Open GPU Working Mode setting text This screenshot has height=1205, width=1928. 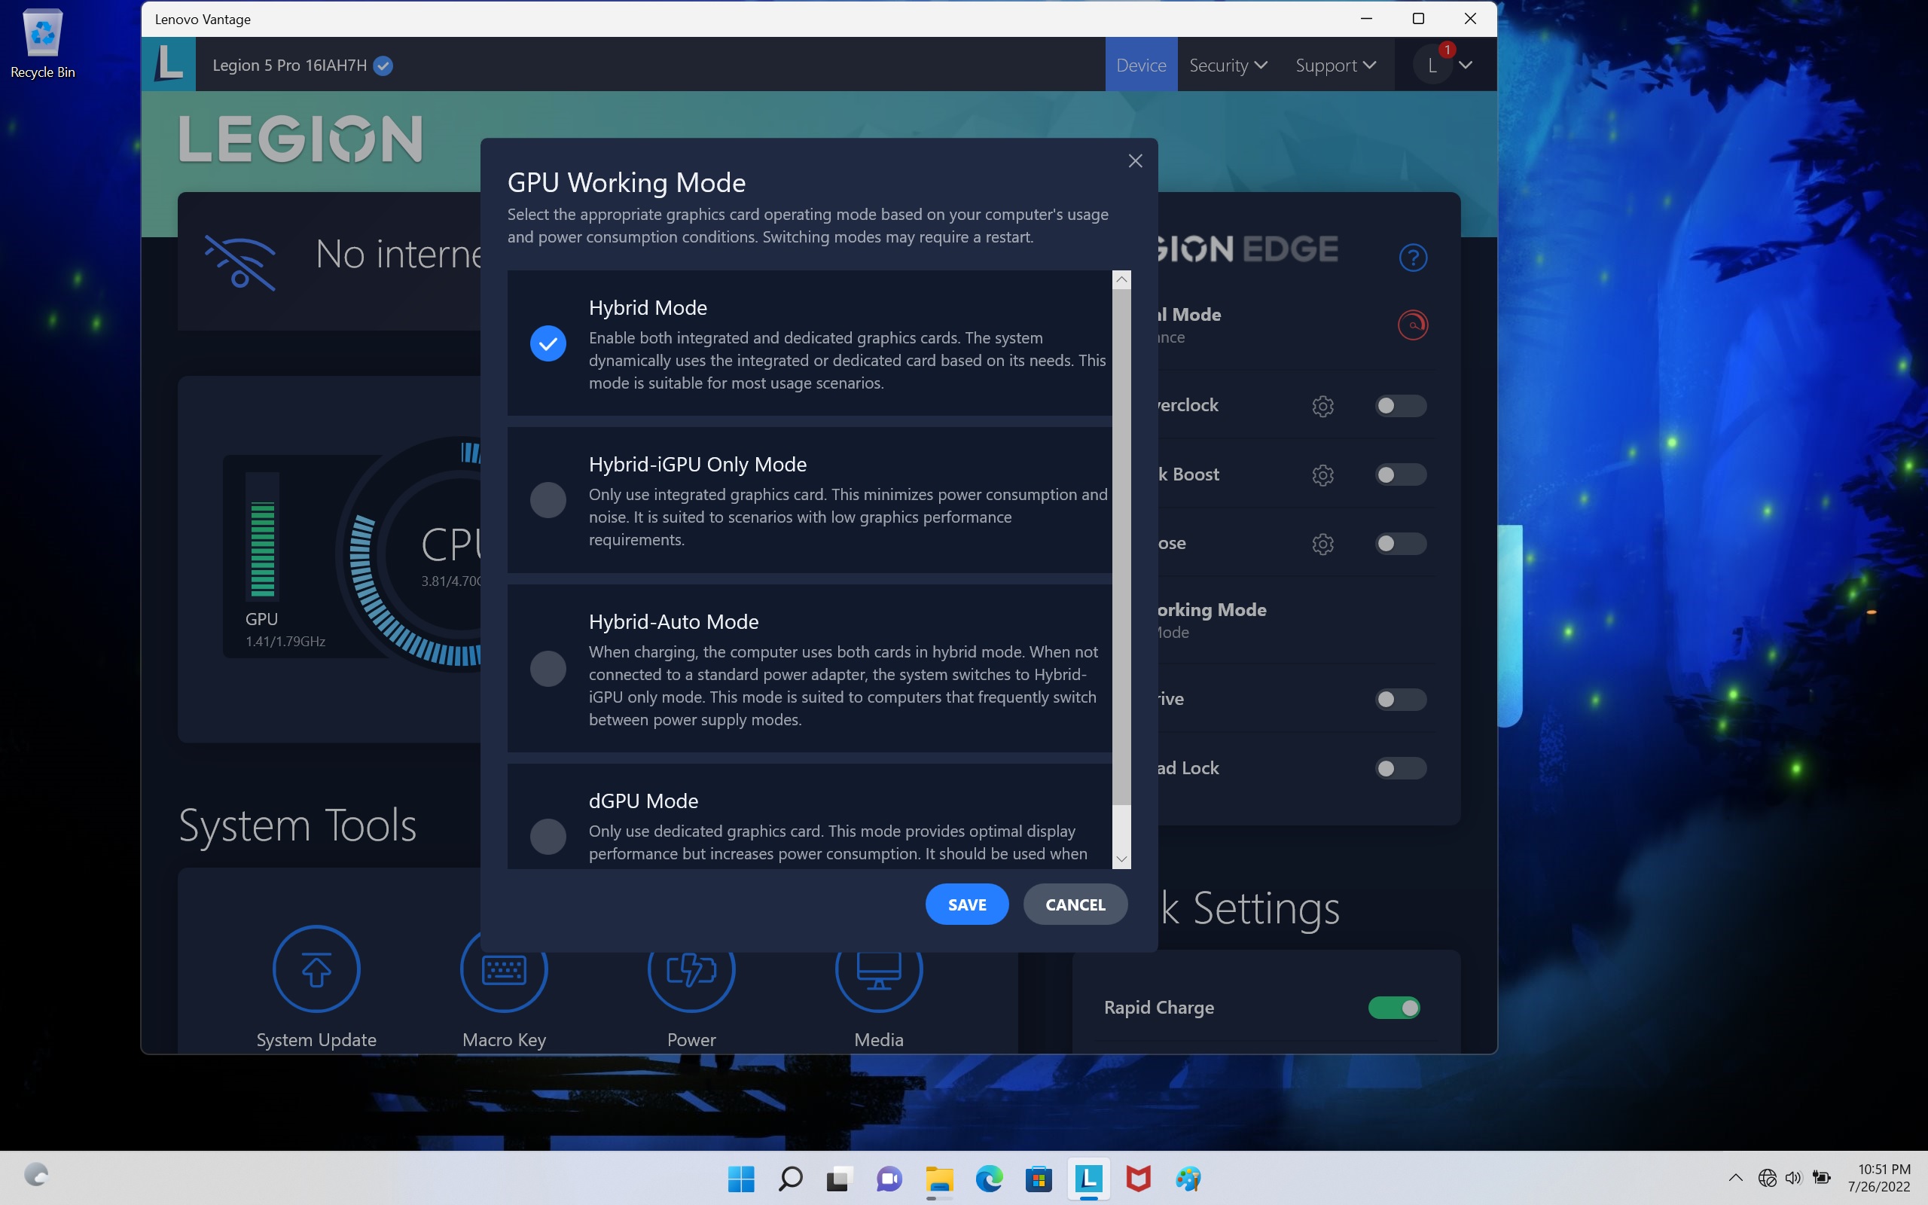(1212, 610)
